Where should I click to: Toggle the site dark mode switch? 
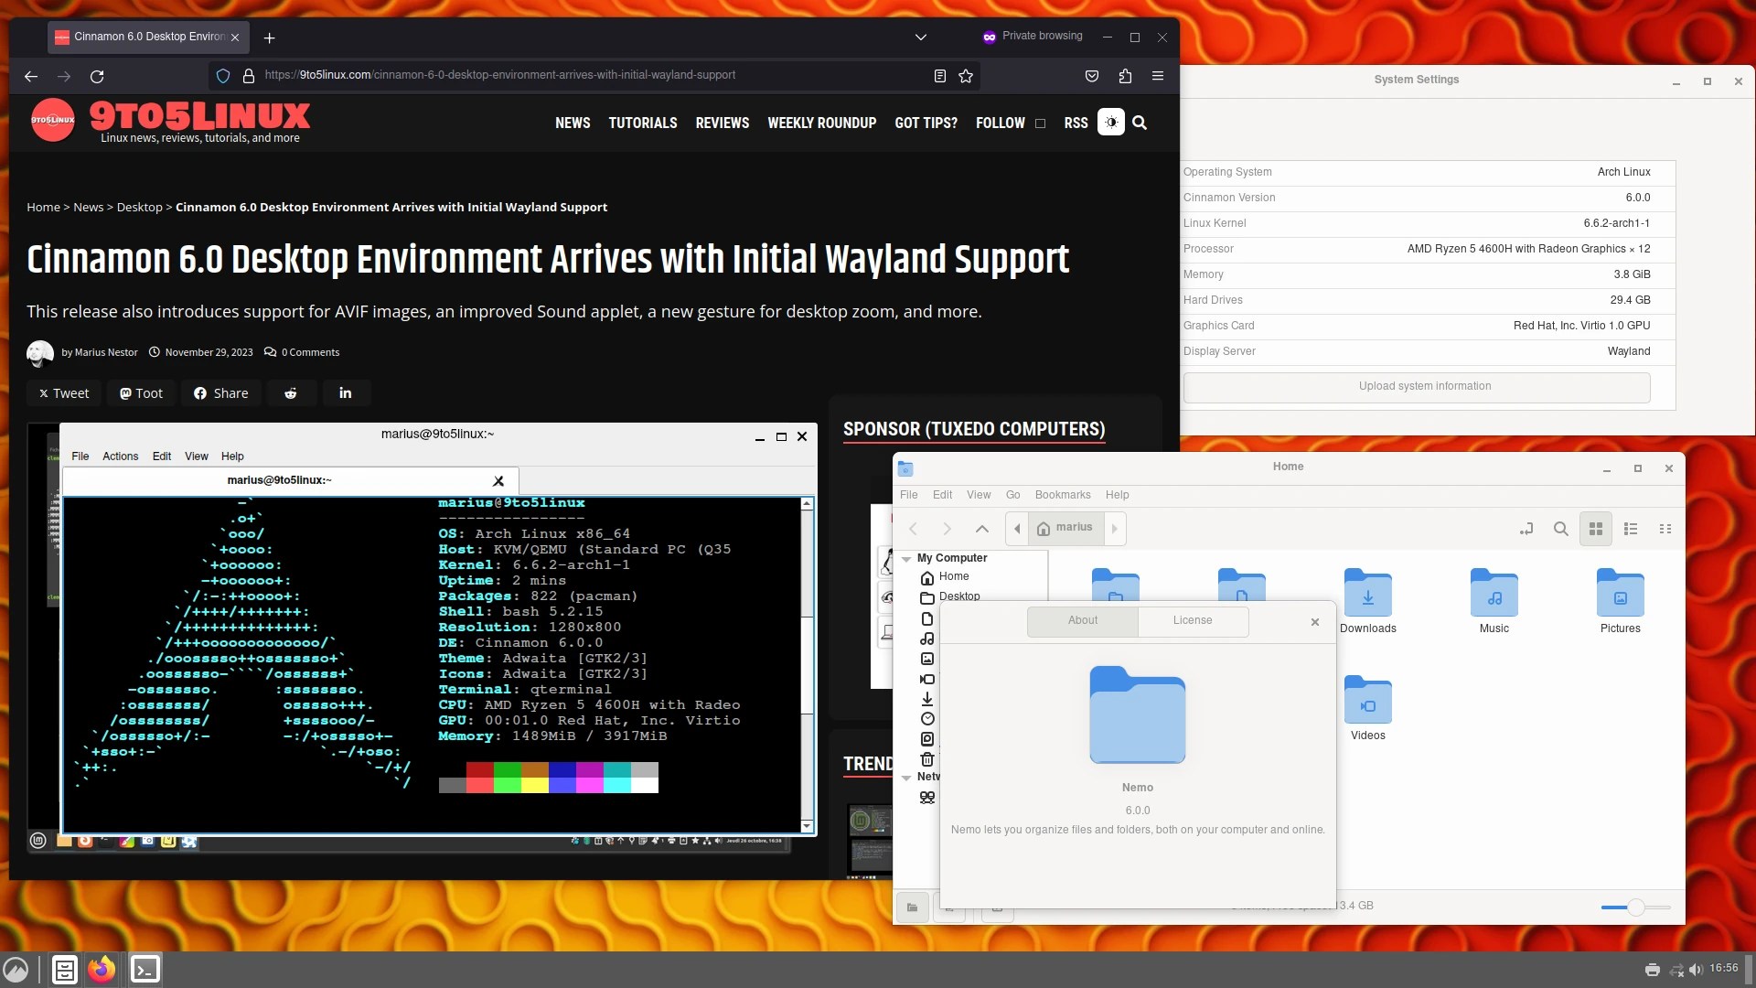pos(1110,121)
